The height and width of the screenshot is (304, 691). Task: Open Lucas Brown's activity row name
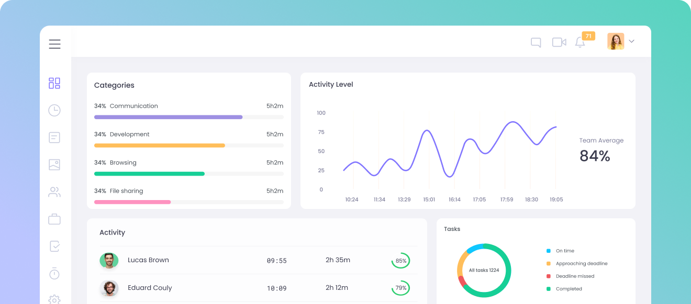pos(148,260)
